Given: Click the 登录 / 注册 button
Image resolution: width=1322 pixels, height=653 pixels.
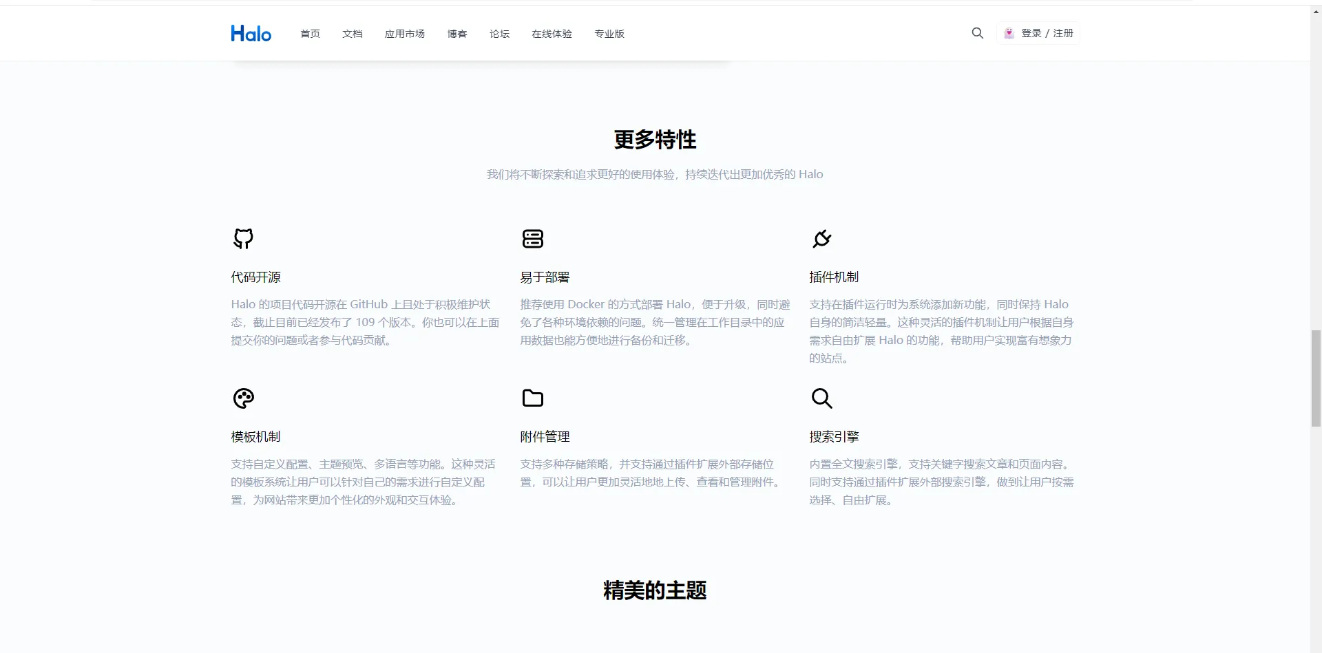Looking at the screenshot, I should click(1038, 33).
